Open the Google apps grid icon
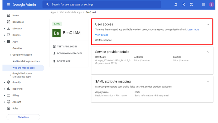Screen dimensions: 218x123 click(204, 4)
